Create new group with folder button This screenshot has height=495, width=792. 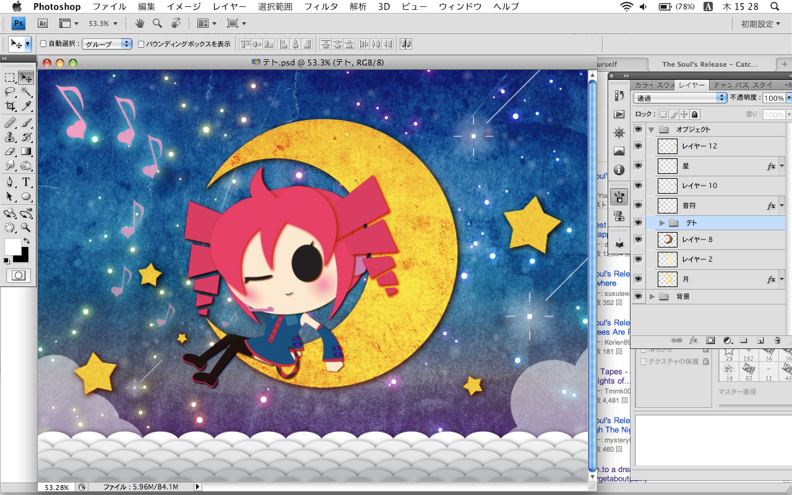point(744,340)
